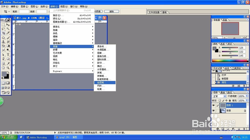Click the 清除 button in options bar
Image resolution: width=250 pixels, height=140 pixels.
click(x=111, y=11)
